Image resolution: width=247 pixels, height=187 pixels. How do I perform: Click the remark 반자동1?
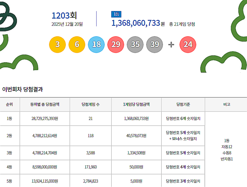tap(227, 159)
